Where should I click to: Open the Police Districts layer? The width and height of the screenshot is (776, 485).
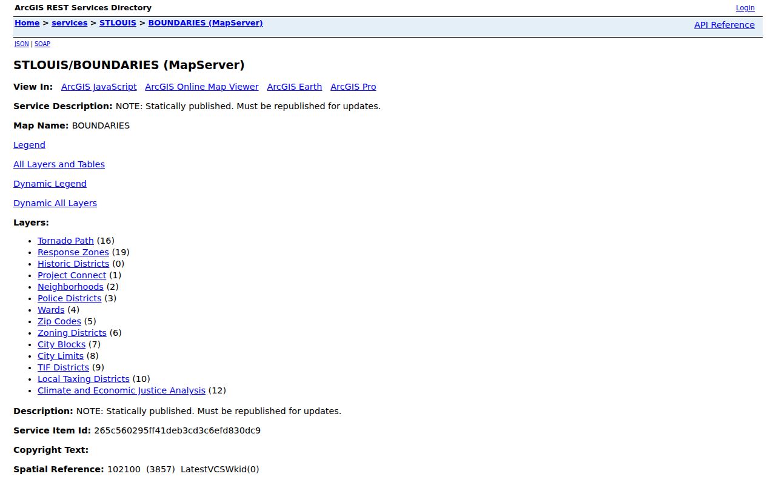[x=70, y=298]
